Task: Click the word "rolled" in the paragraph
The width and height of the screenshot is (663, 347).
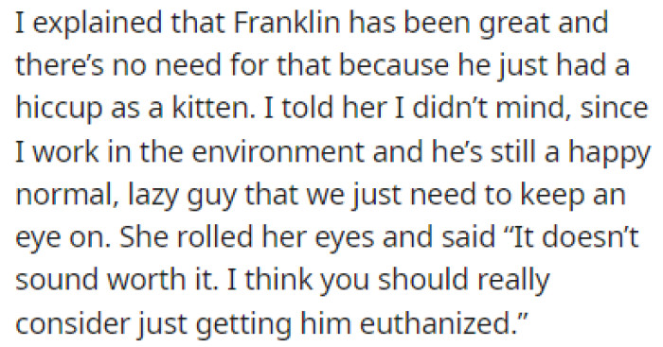Action: [214, 237]
